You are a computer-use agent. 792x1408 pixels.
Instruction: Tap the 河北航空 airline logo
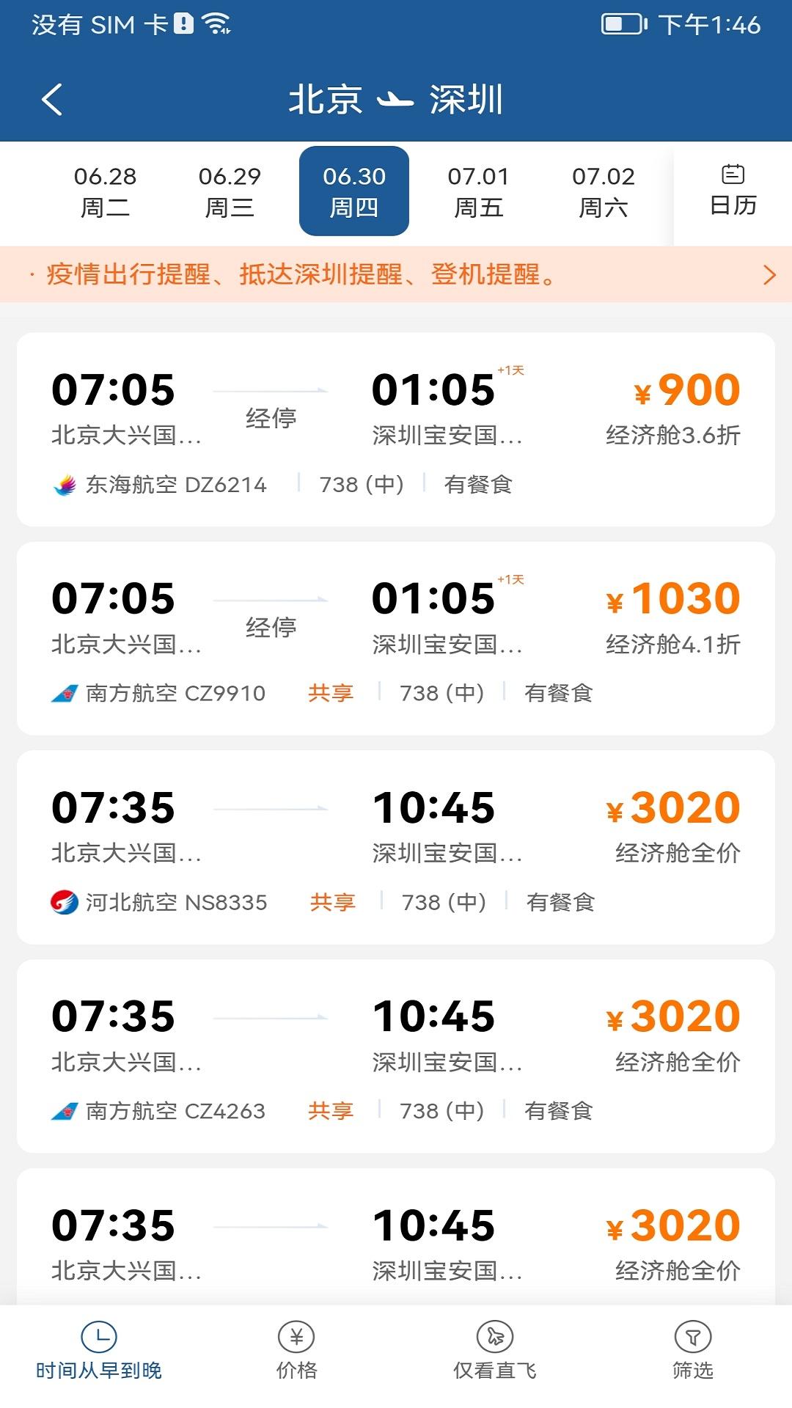(65, 902)
